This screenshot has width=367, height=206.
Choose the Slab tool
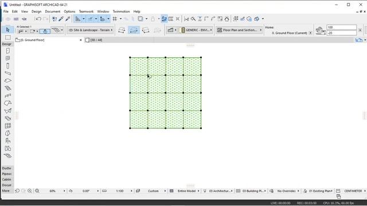(x=7, y=81)
